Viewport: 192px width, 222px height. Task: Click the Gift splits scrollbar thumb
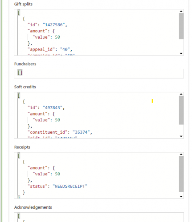tap(181, 26)
